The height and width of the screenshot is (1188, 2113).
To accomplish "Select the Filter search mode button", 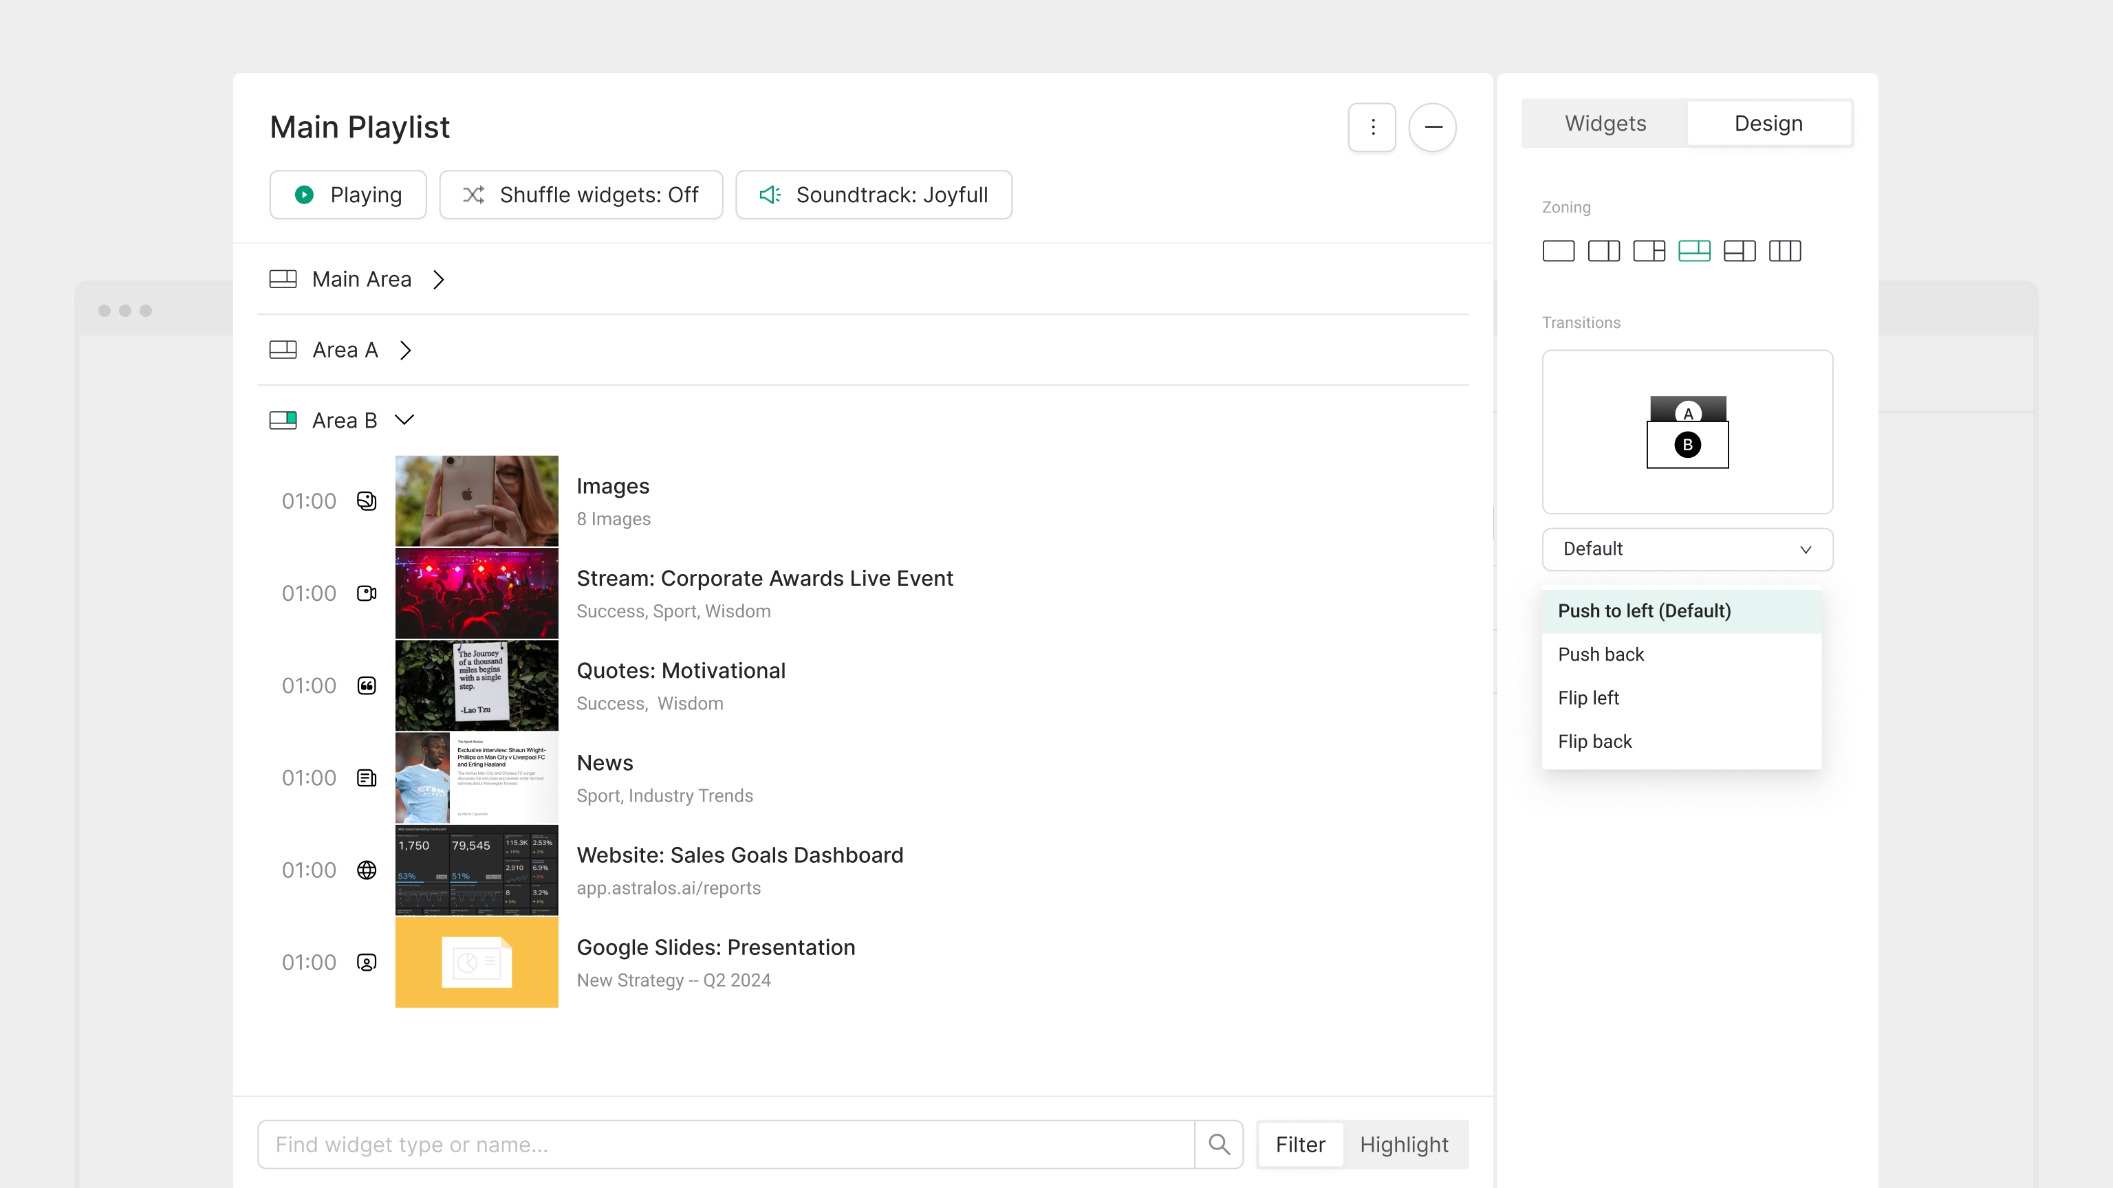I will click(1300, 1145).
